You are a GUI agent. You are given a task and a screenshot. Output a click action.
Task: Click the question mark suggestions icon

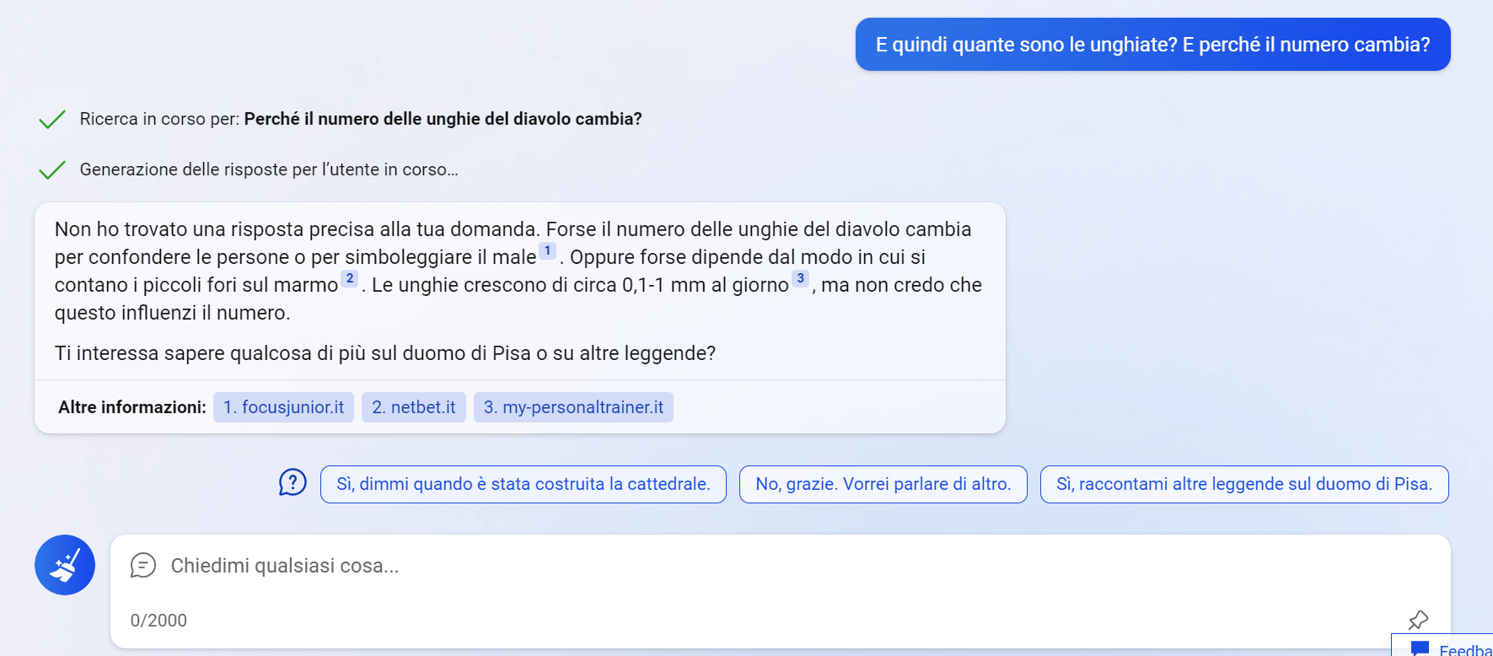click(x=293, y=483)
